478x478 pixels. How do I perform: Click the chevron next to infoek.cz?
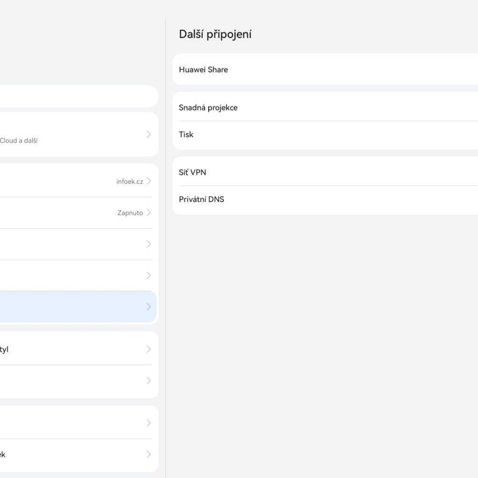[x=148, y=181]
